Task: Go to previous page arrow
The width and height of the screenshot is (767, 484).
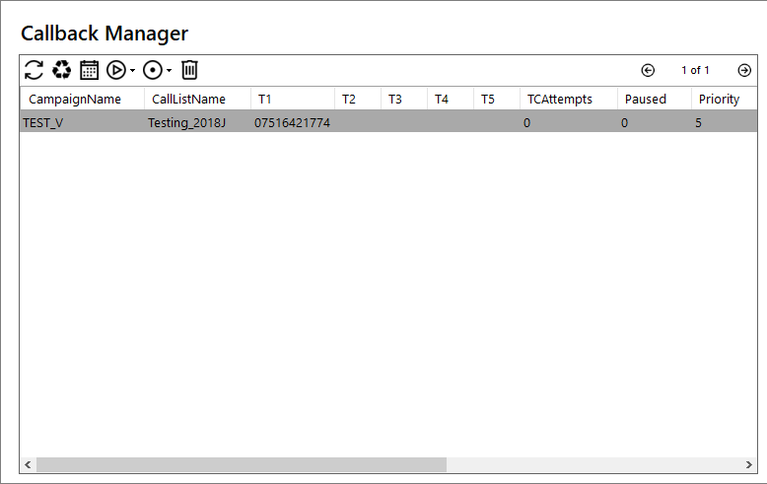Action: pyautogui.click(x=648, y=70)
